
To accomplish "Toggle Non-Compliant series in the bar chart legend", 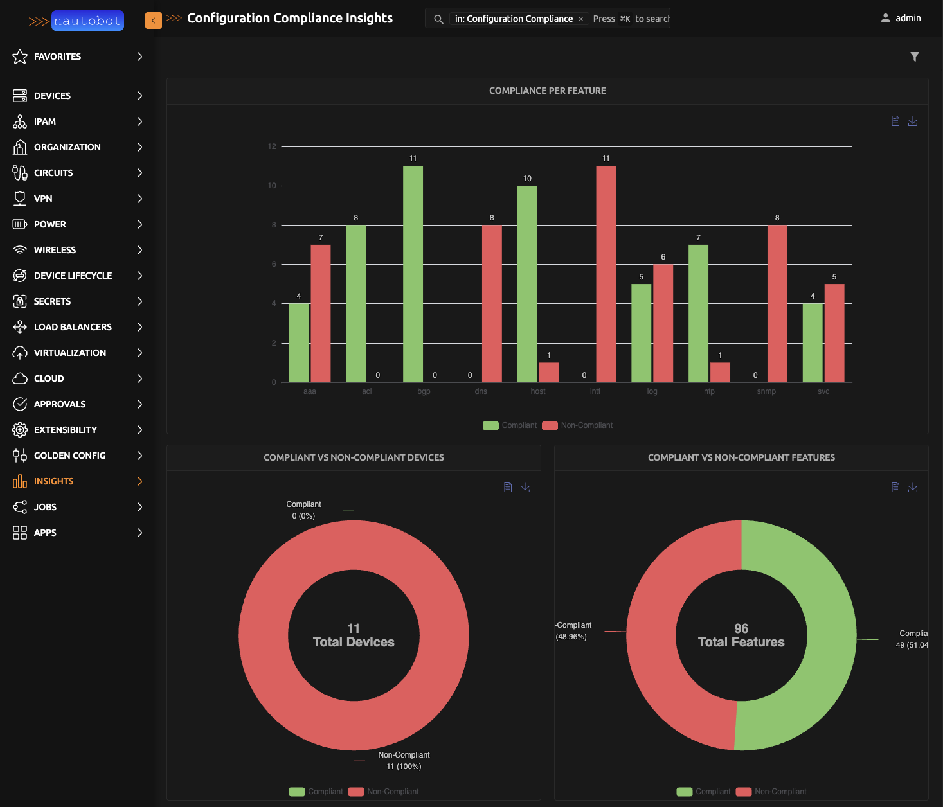I will (577, 425).
